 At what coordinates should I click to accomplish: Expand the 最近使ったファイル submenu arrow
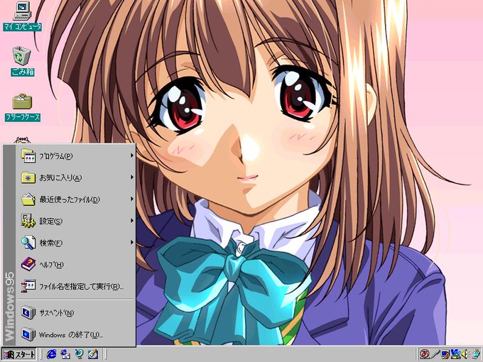[x=132, y=199]
